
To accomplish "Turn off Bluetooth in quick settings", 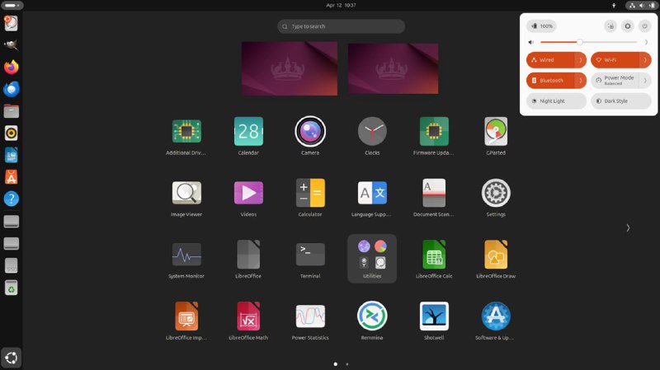I will pyautogui.click(x=550, y=80).
